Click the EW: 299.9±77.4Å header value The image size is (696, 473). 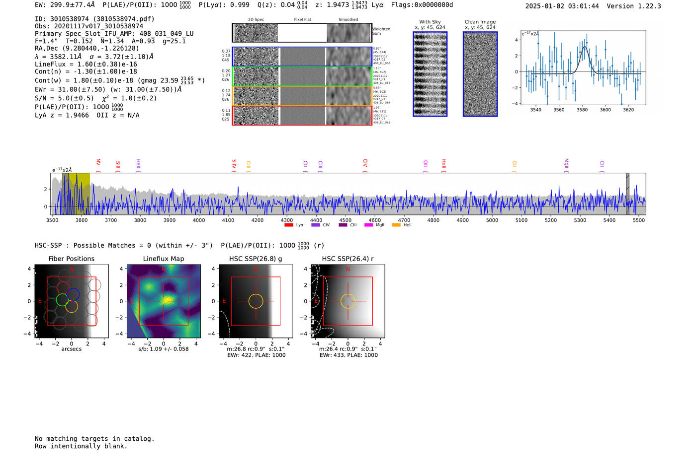[65, 5]
